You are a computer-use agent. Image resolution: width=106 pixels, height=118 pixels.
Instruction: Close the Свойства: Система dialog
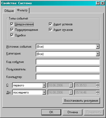[x=103, y=3]
